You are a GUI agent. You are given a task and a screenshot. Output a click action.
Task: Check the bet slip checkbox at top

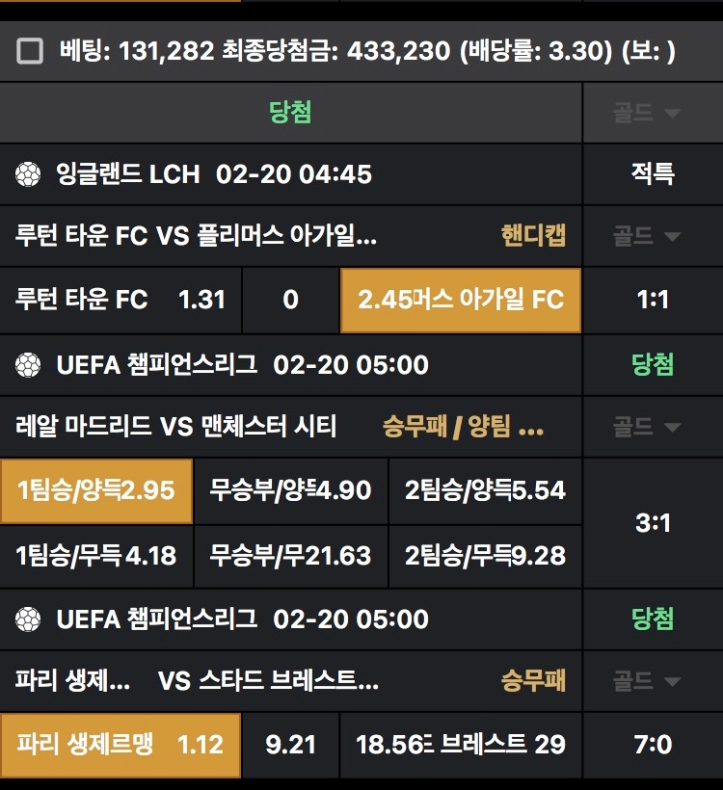[30, 51]
